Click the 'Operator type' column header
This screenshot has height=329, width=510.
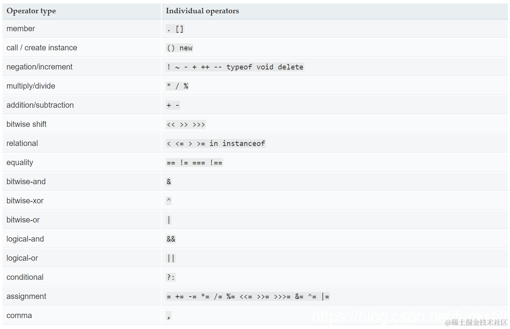[31, 11]
